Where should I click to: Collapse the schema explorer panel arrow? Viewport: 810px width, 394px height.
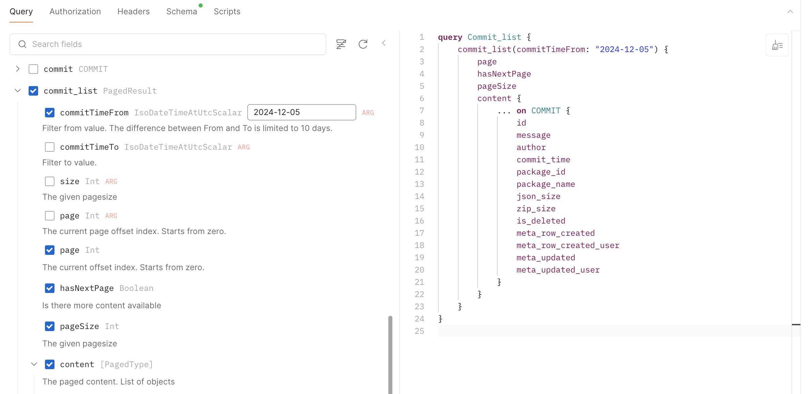coord(384,43)
